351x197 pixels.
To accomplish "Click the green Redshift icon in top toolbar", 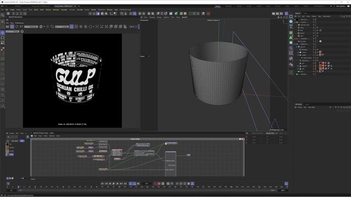I will (x=176, y=14).
